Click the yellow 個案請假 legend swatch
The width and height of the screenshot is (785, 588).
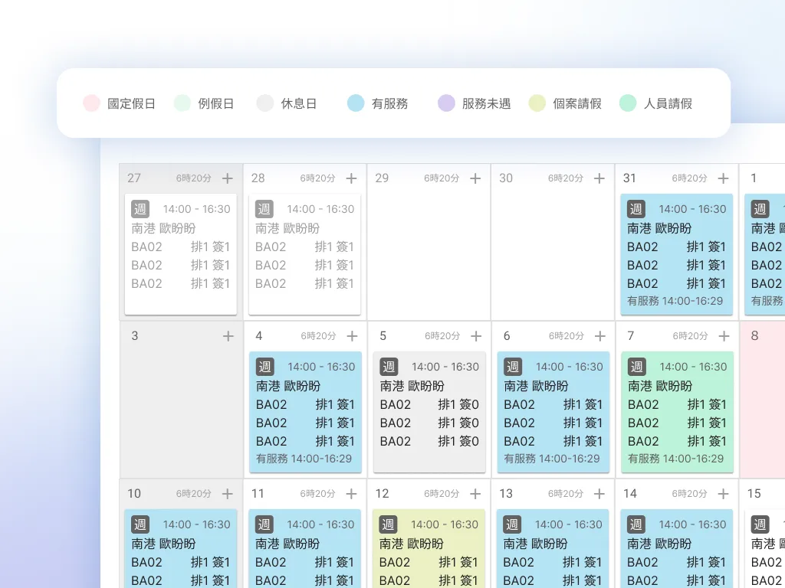pos(537,103)
